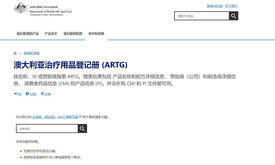Screen dimensions: 275x165
Task: Go to the 家 breadcrumb link
Action: tap(15, 53)
